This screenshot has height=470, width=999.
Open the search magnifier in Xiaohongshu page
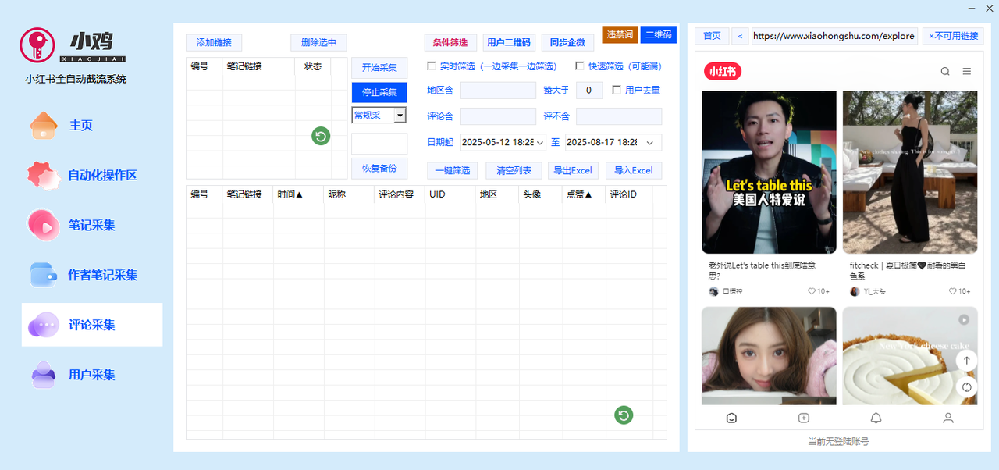coord(945,71)
